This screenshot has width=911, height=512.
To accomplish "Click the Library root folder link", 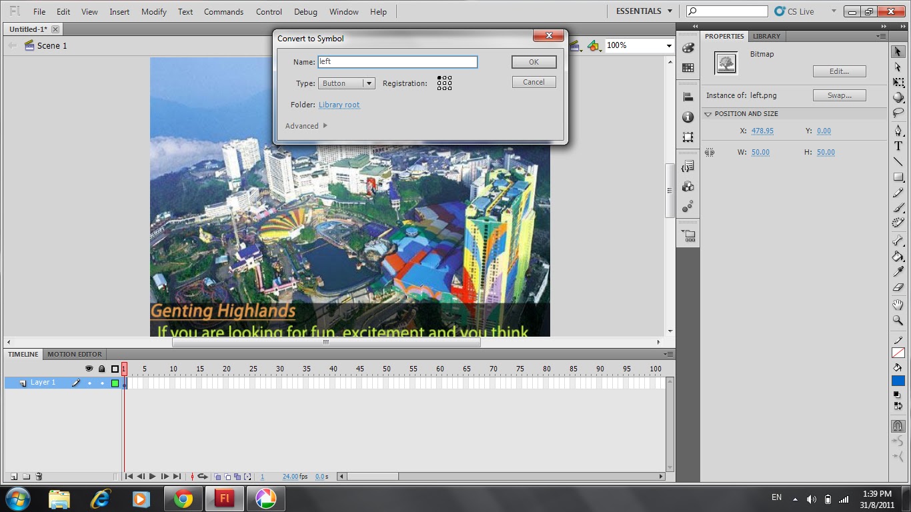I will point(339,105).
